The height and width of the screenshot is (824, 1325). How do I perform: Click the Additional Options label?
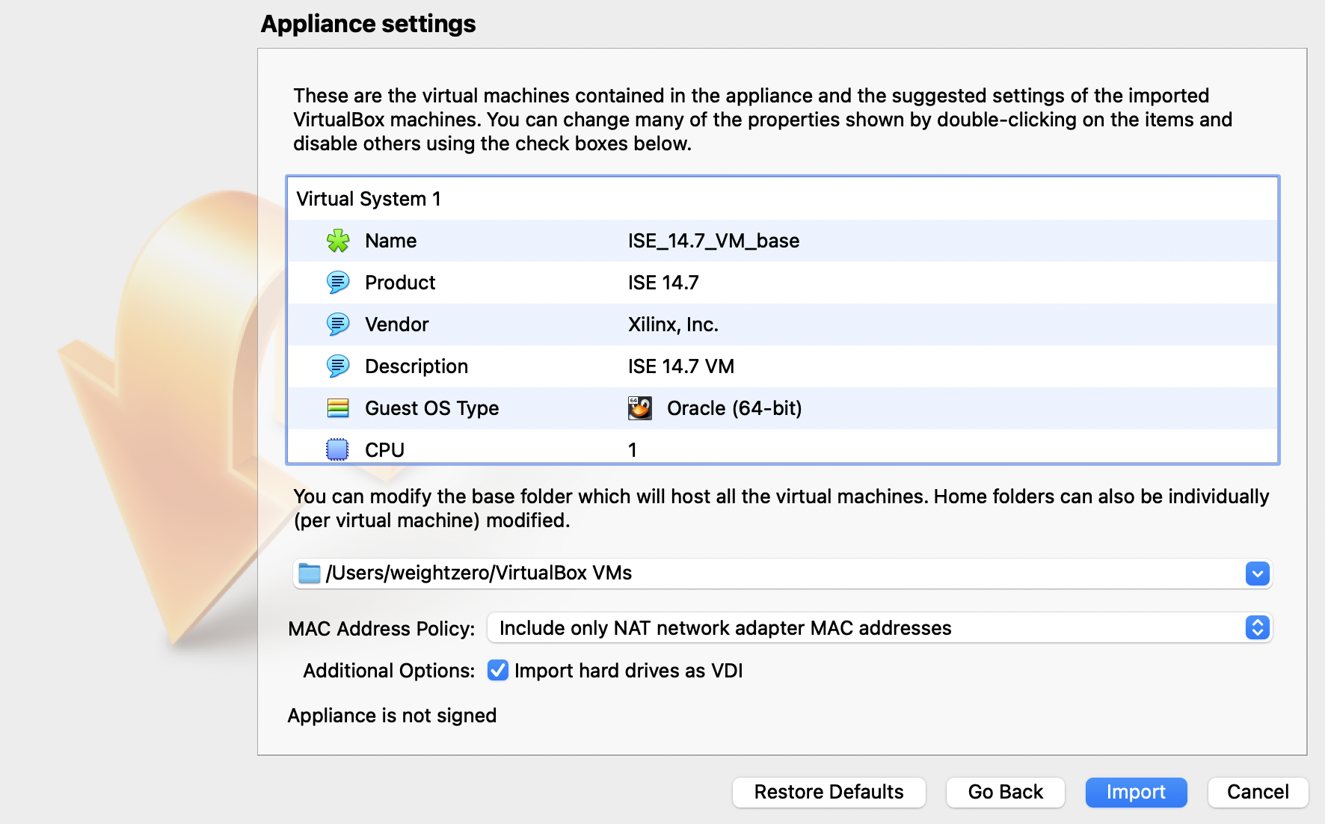click(389, 671)
